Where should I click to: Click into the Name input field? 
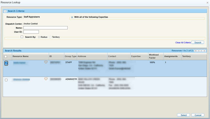(x=45, y=28)
